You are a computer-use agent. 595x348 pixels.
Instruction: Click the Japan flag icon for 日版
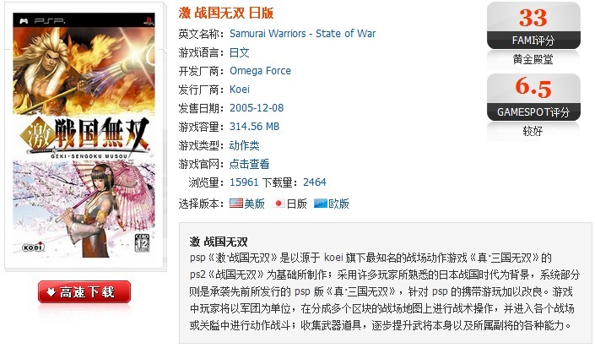pos(279,204)
